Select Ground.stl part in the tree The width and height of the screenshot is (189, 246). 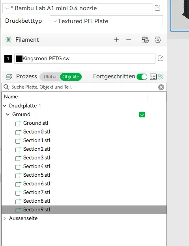pos(36,123)
